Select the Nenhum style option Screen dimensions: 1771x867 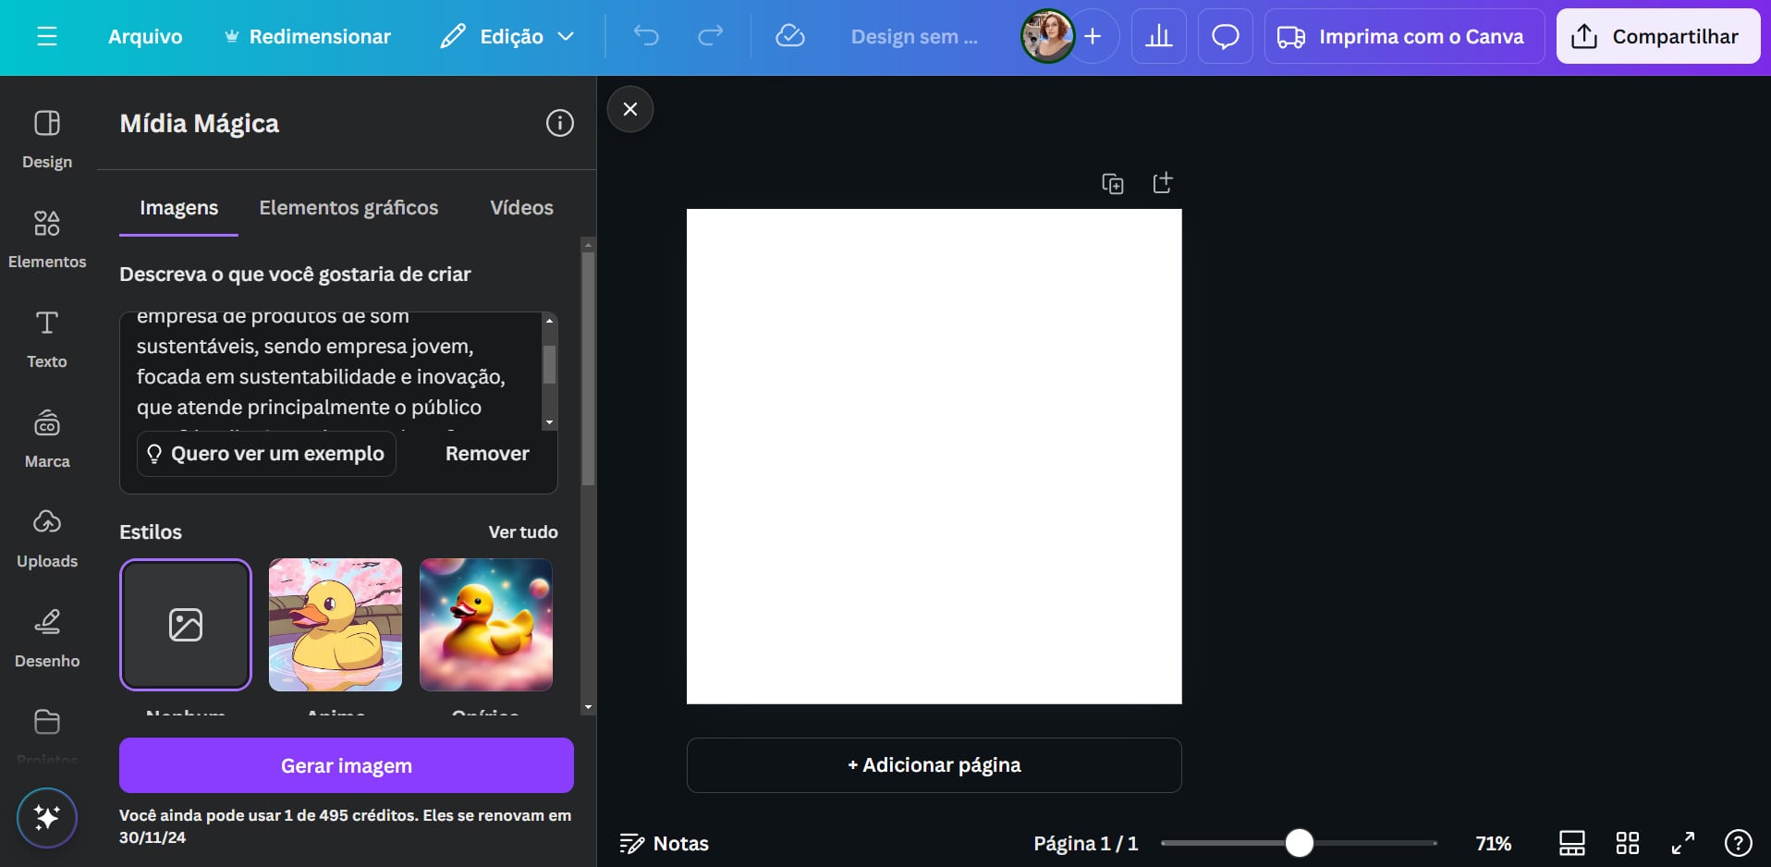tap(186, 625)
